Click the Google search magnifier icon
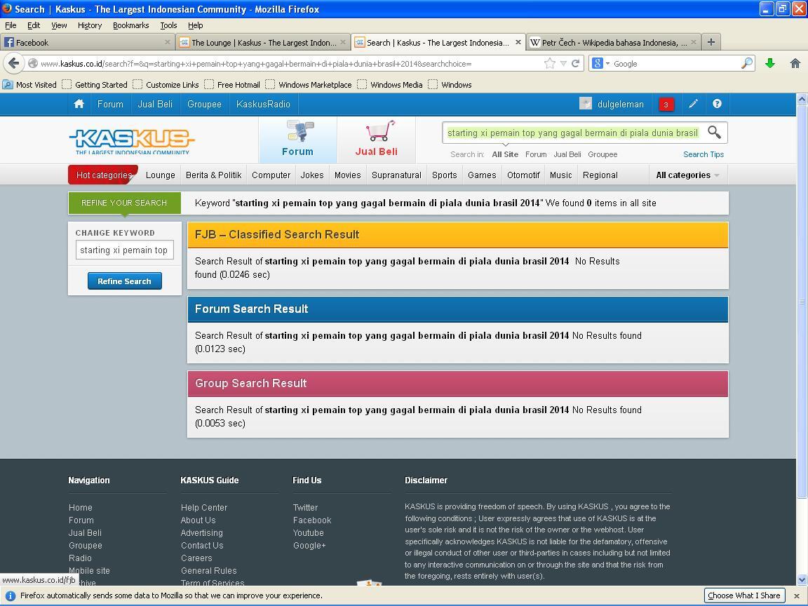Screen dimensions: 808x606 747,63
